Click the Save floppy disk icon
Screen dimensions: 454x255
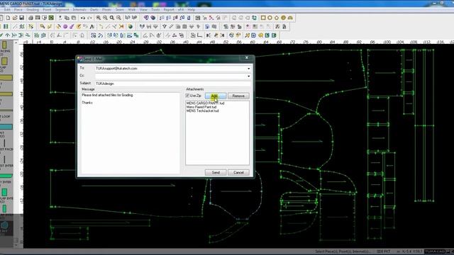coord(21,18)
